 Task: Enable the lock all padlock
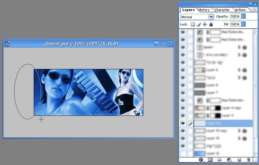coord(211,24)
